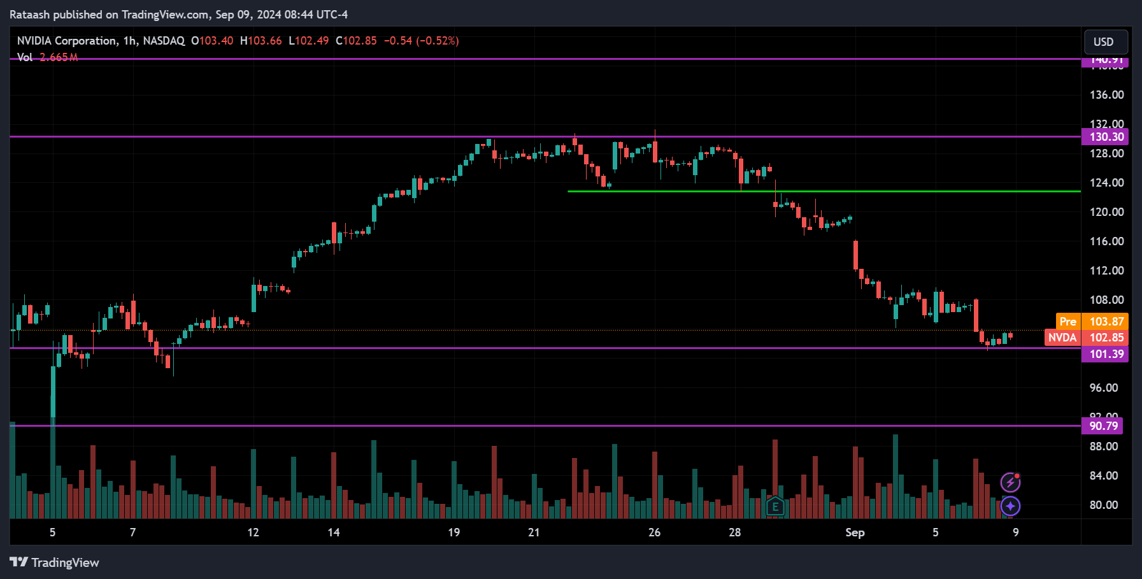Image resolution: width=1142 pixels, height=579 pixels.
Task: Click the 101.39 purple price label
Action: 1106,354
